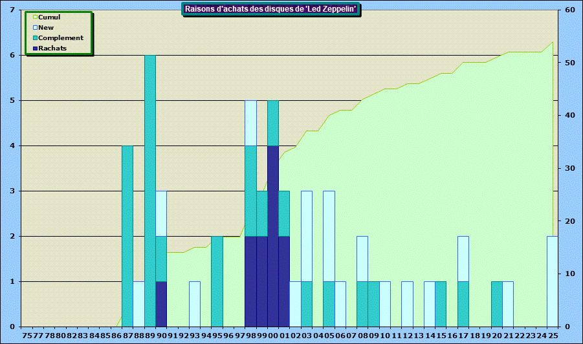Click the Complement bar for year 87

[127, 236]
